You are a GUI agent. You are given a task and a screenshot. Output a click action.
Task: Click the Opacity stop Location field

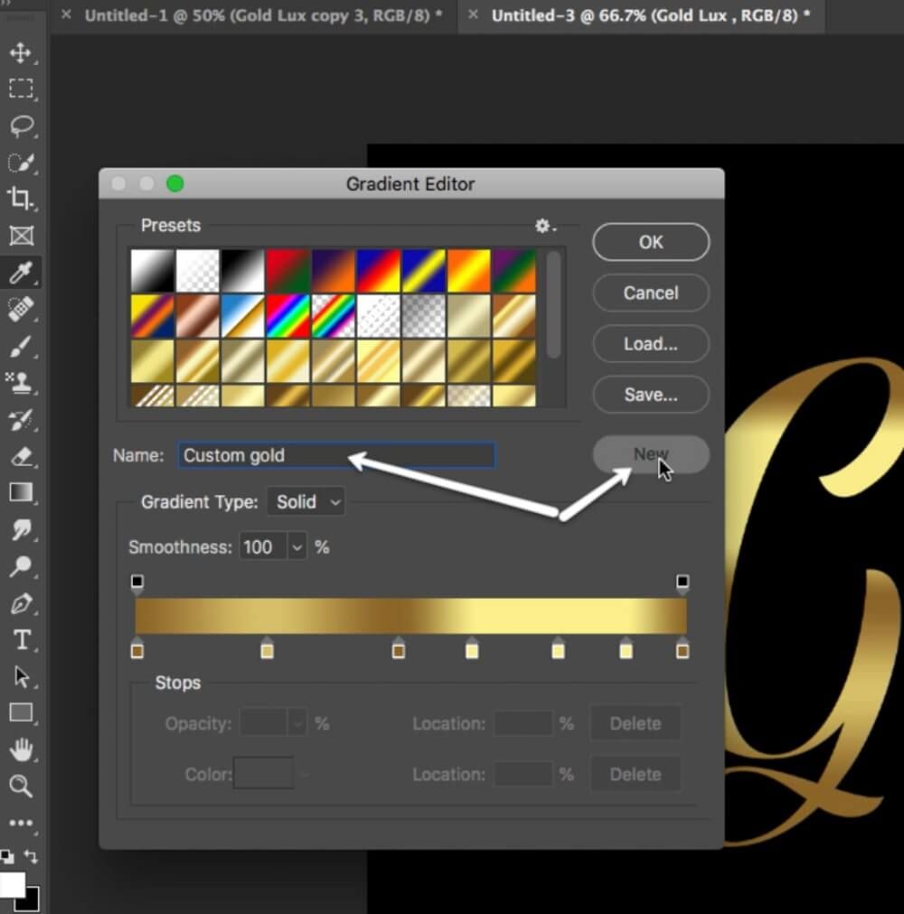[523, 723]
